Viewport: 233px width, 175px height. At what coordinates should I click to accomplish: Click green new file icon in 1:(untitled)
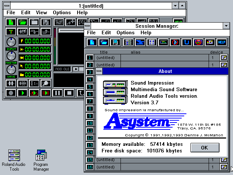click(x=11, y=22)
